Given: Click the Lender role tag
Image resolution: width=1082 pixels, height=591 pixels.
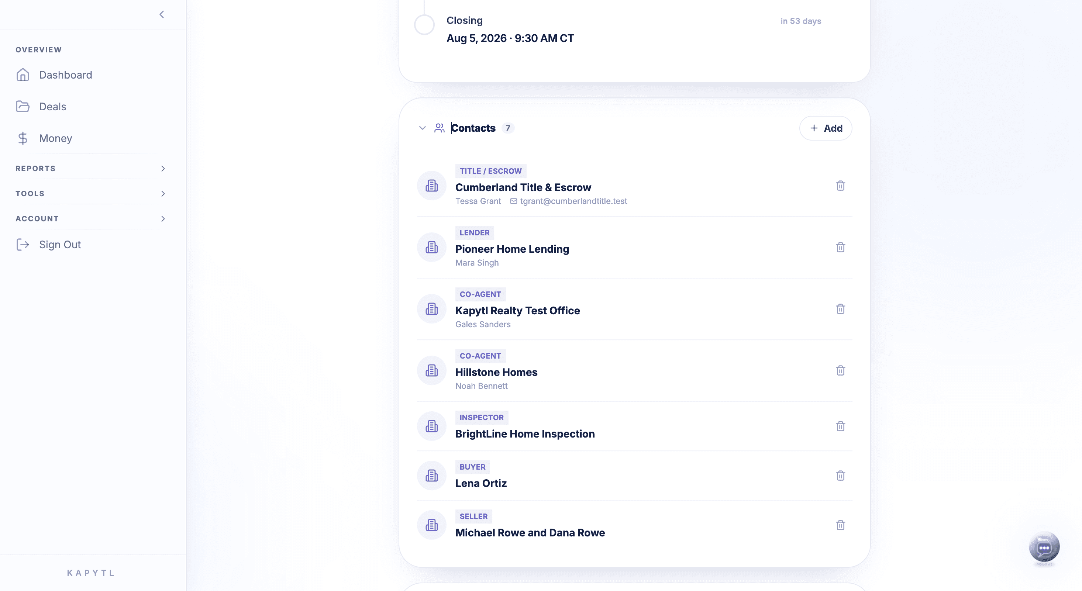Looking at the screenshot, I should (475, 233).
